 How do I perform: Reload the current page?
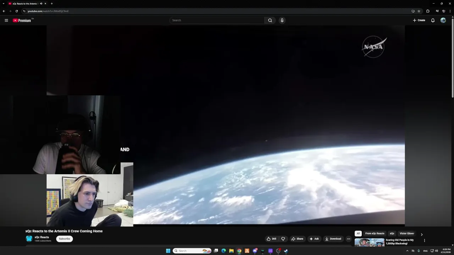(x=17, y=11)
